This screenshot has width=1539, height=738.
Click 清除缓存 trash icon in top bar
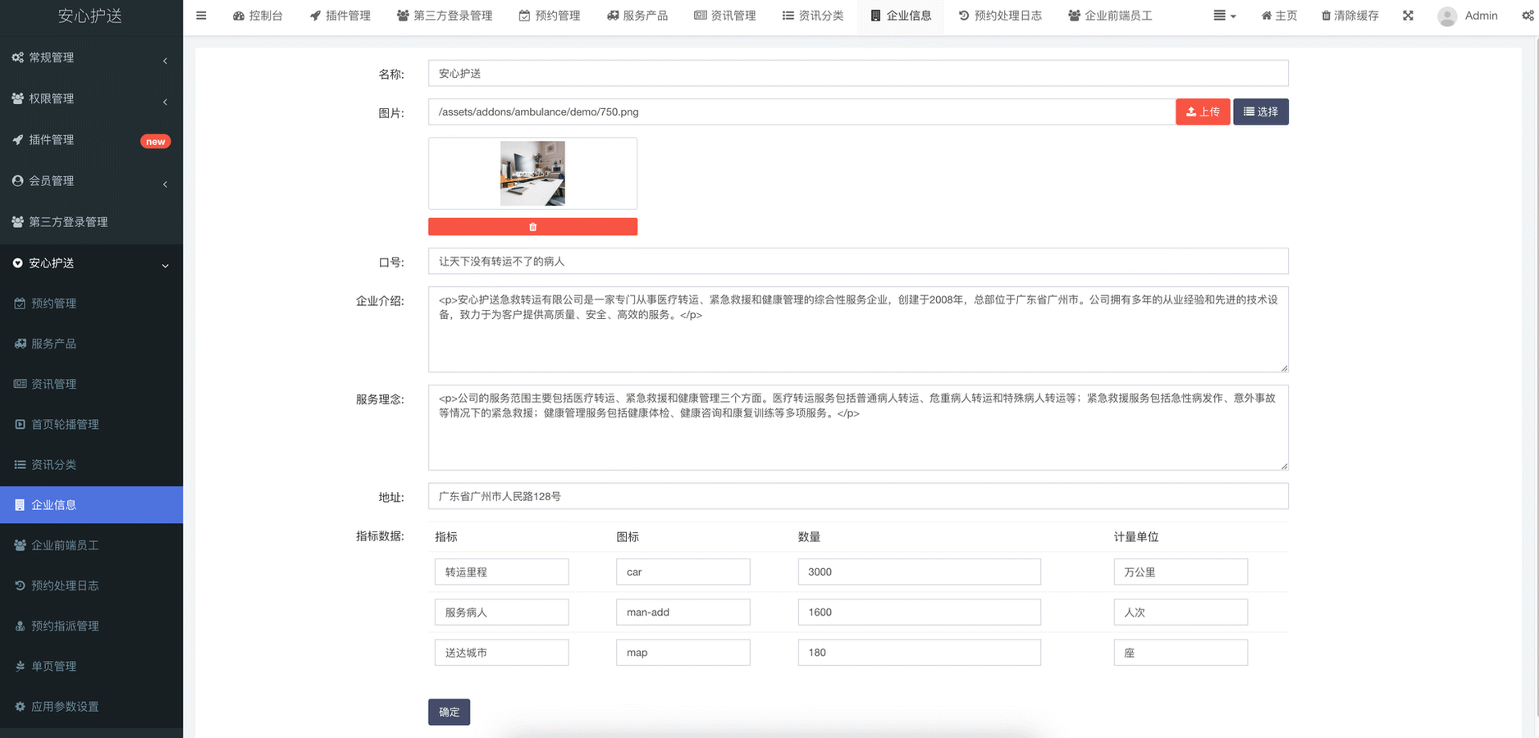click(1349, 16)
